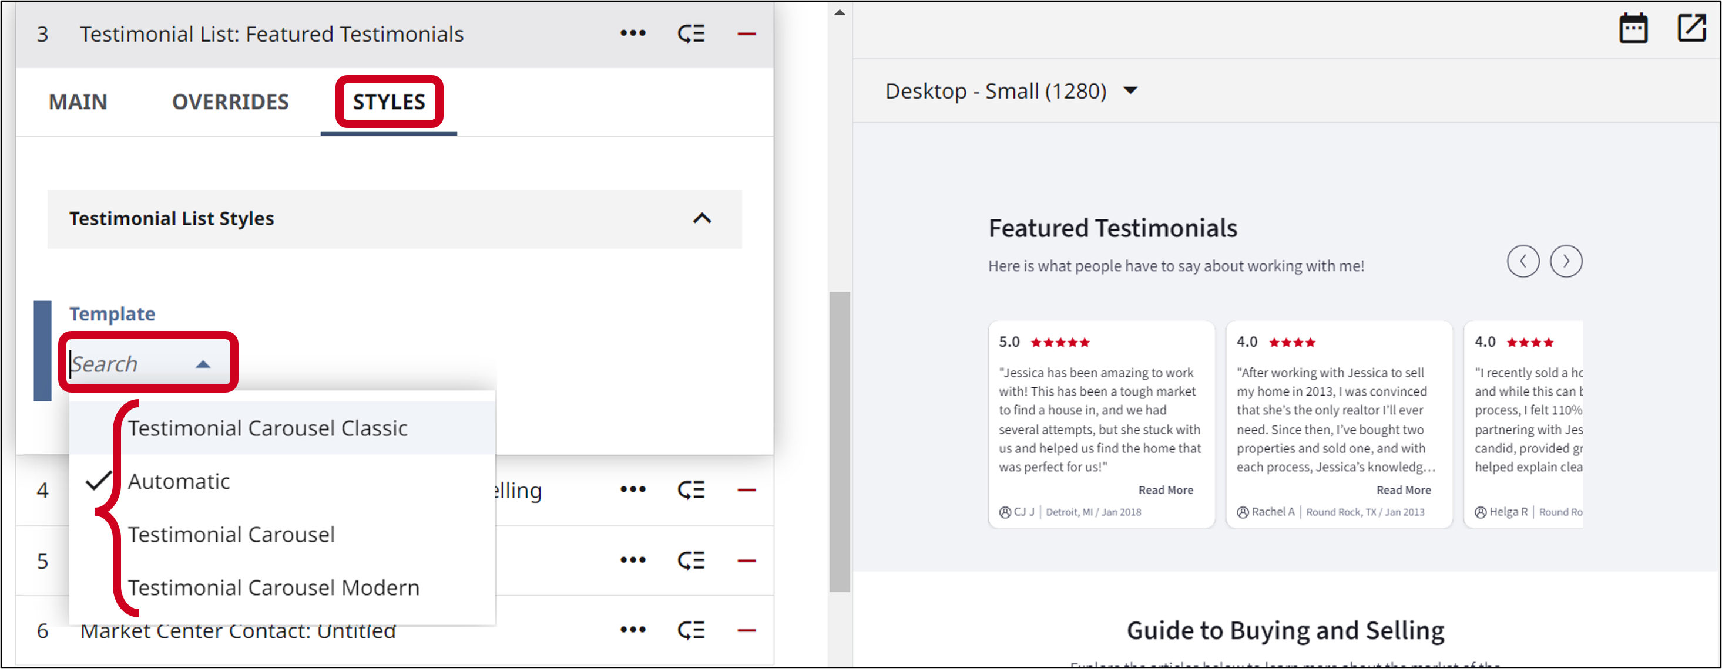
Task: Switch to the MAIN tab
Action: (78, 102)
